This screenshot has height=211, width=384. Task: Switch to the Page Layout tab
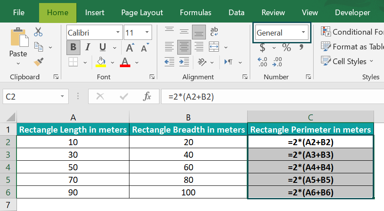pos(142,13)
